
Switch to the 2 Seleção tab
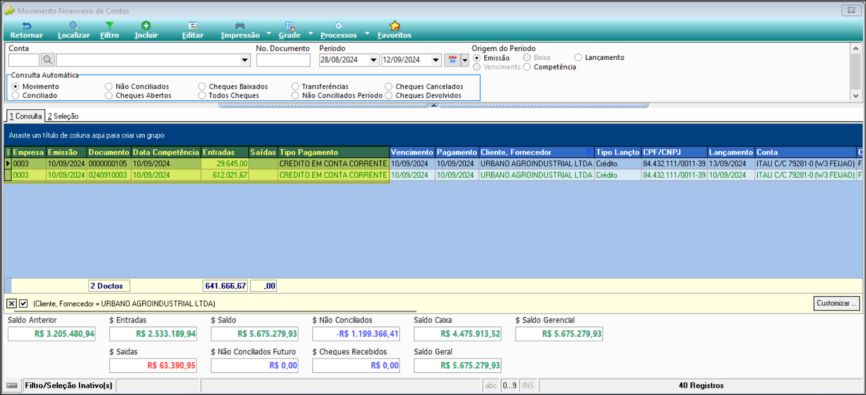tap(63, 116)
